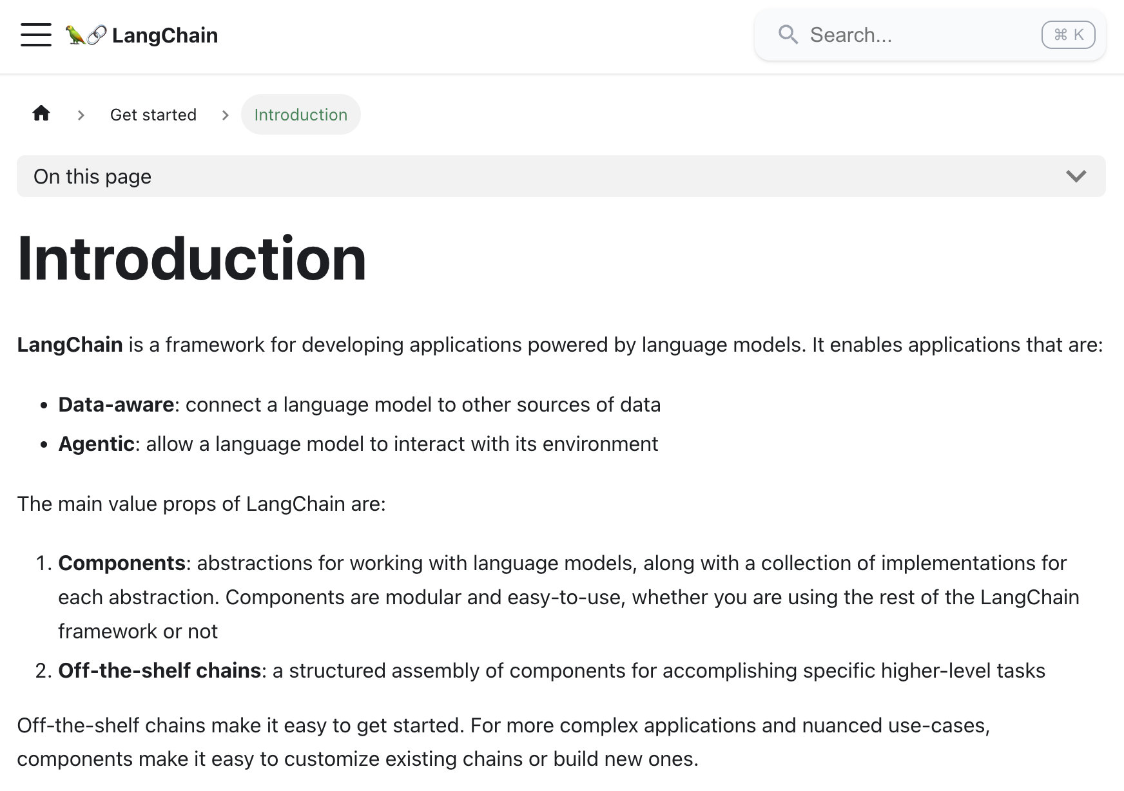
Task: Click the bold Components list term
Action: click(x=122, y=563)
